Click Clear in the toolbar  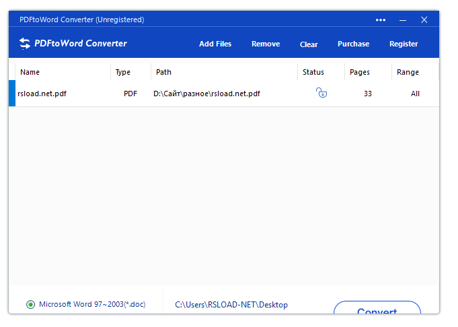[x=309, y=44]
